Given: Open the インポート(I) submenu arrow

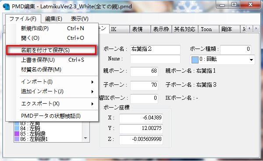Looking at the screenshot, I should (x=92, y=82).
